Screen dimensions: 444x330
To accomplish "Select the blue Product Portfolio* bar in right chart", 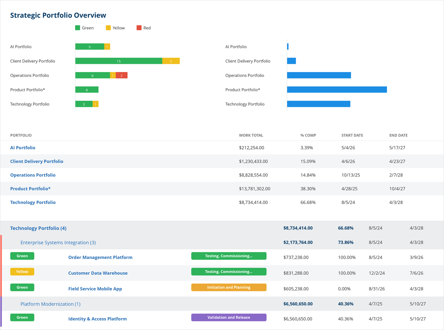I will point(337,90).
